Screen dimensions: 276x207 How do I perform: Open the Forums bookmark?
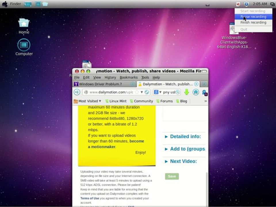tap(164, 101)
